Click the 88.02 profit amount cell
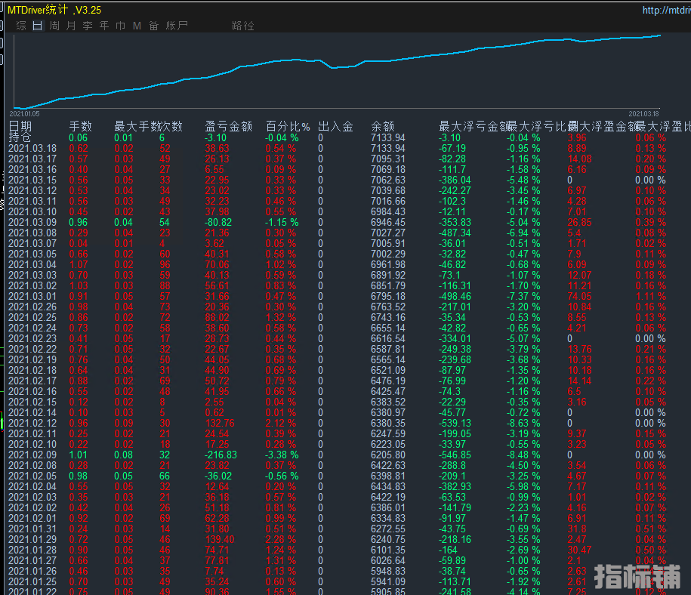Image resolution: width=691 pixels, height=595 pixels. pyautogui.click(x=217, y=318)
